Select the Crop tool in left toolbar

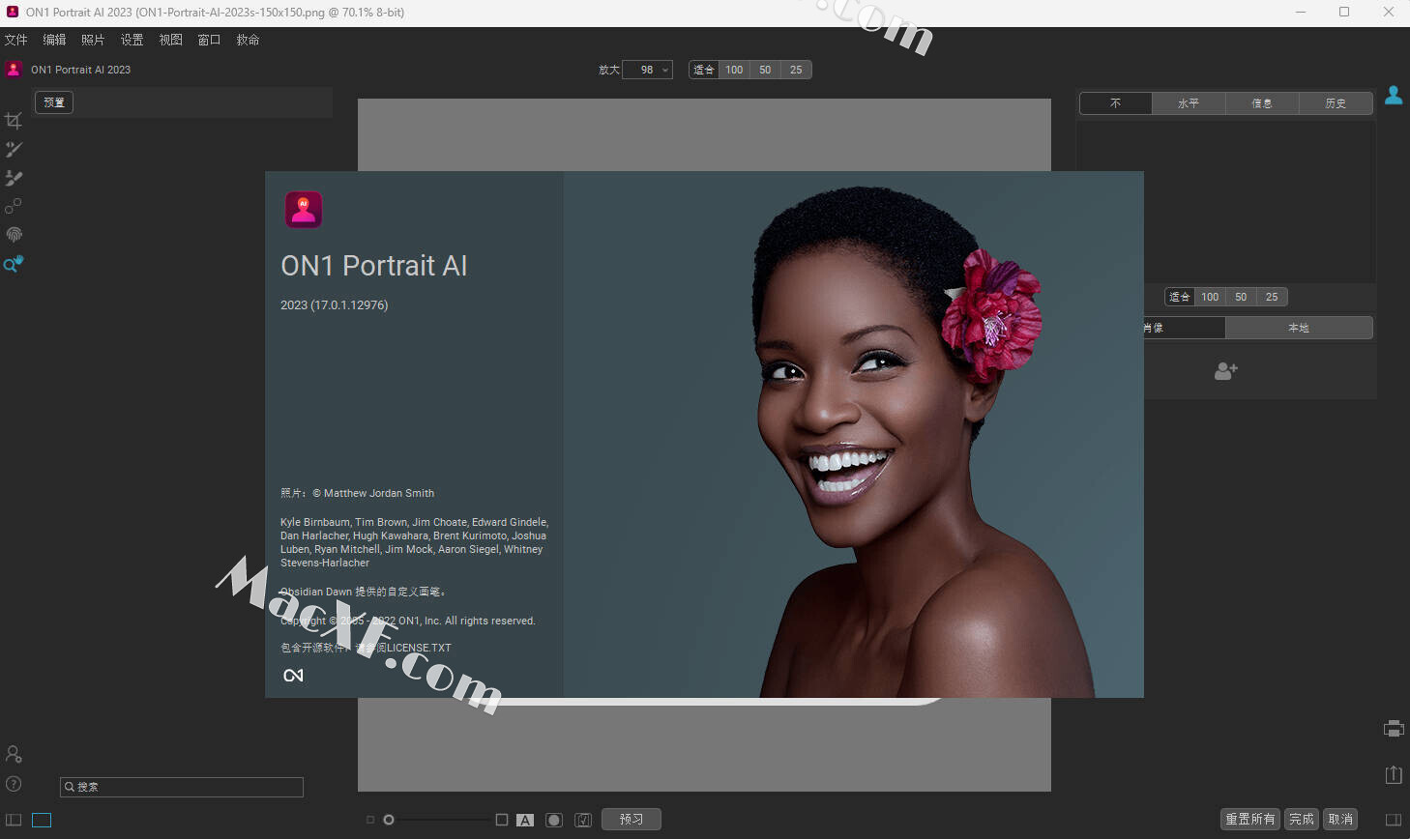[x=14, y=121]
